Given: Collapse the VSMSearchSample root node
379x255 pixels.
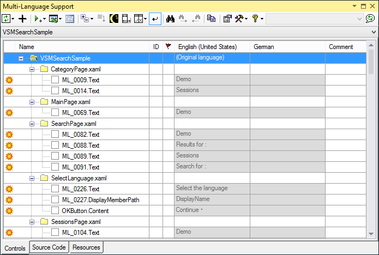Looking at the screenshot, I should 21,58.
